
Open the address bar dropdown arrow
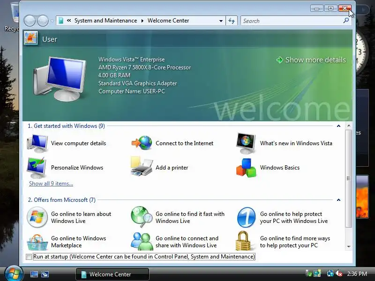(x=221, y=21)
